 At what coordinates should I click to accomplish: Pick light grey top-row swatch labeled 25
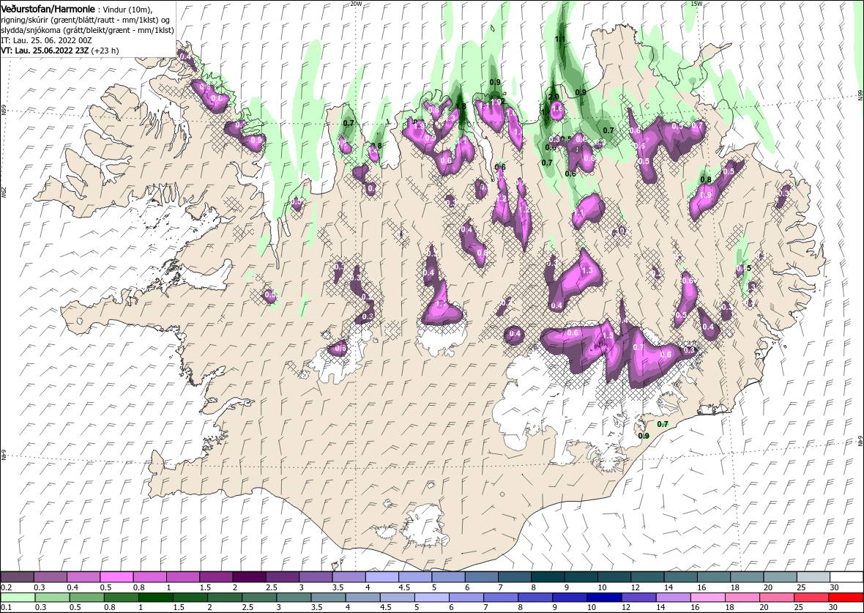point(814,578)
